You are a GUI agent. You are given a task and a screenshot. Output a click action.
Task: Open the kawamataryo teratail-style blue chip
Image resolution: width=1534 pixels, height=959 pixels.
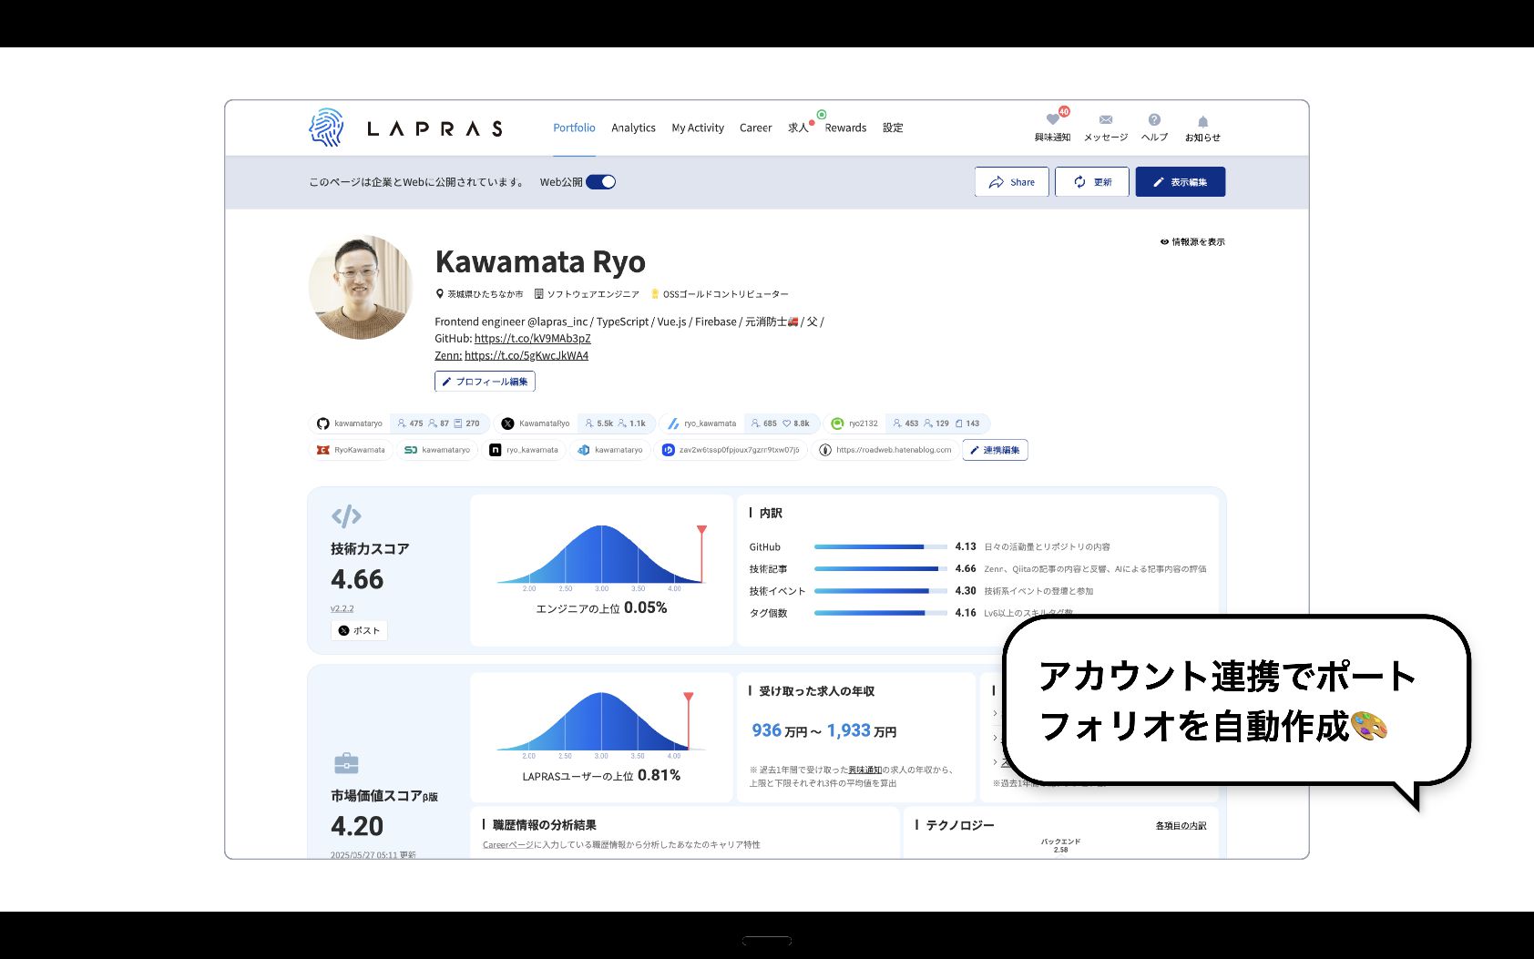tap(610, 450)
